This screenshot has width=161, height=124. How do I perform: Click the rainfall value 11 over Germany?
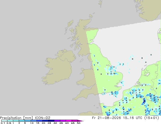pyautogui.click(x=151, y=96)
